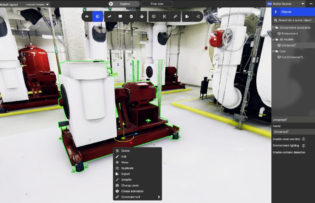Click the import file icon in toolbar
The height and width of the screenshot is (203, 315).
click(131, 17)
